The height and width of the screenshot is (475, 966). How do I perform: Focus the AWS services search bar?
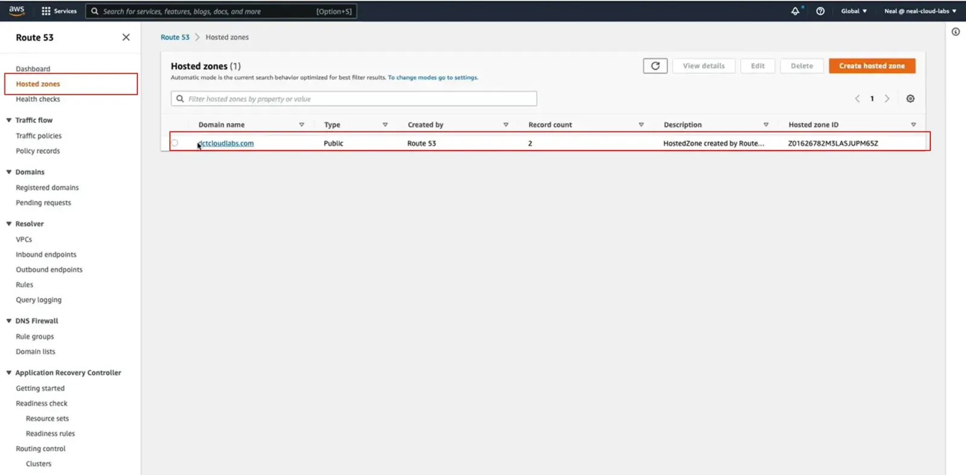tap(221, 11)
